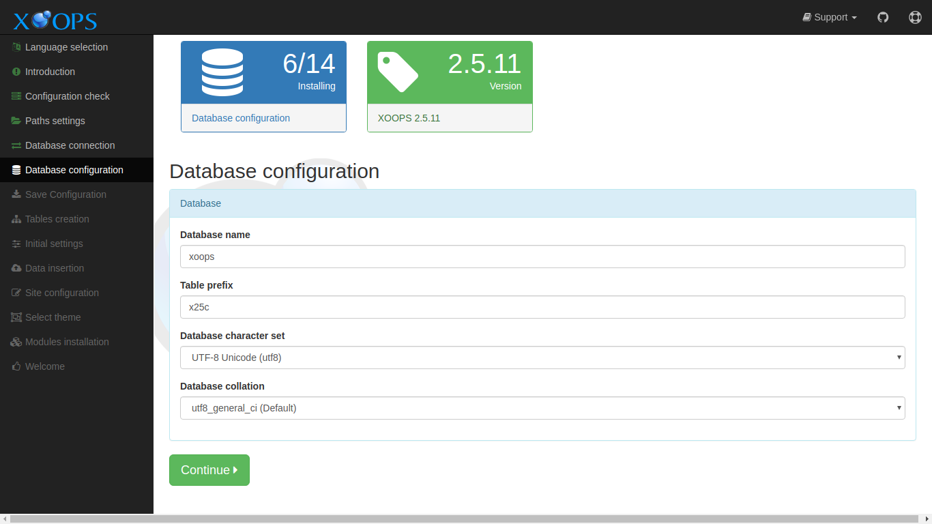Click the GitHub icon in the top bar
932x524 pixels.
click(x=883, y=17)
